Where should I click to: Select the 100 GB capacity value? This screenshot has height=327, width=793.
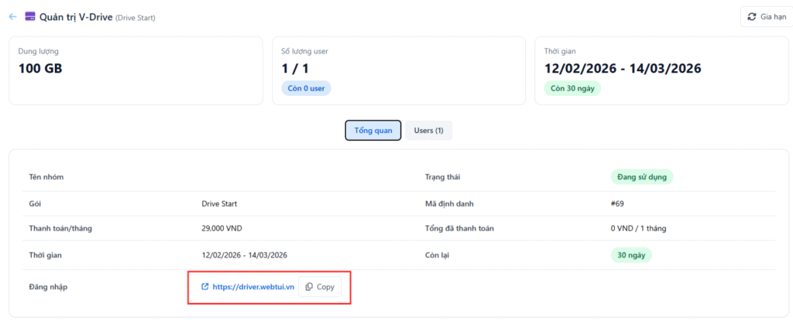[x=40, y=68]
